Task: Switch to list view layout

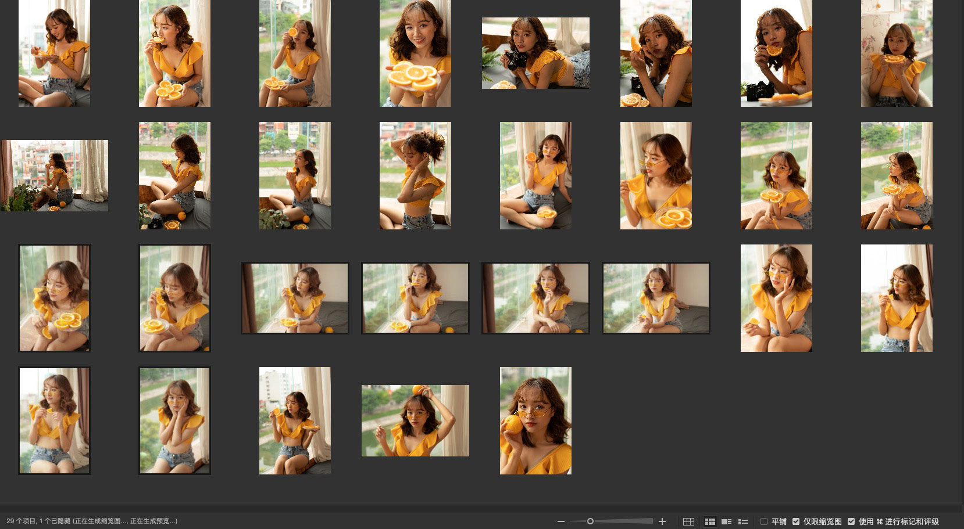Action: click(742, 521)
